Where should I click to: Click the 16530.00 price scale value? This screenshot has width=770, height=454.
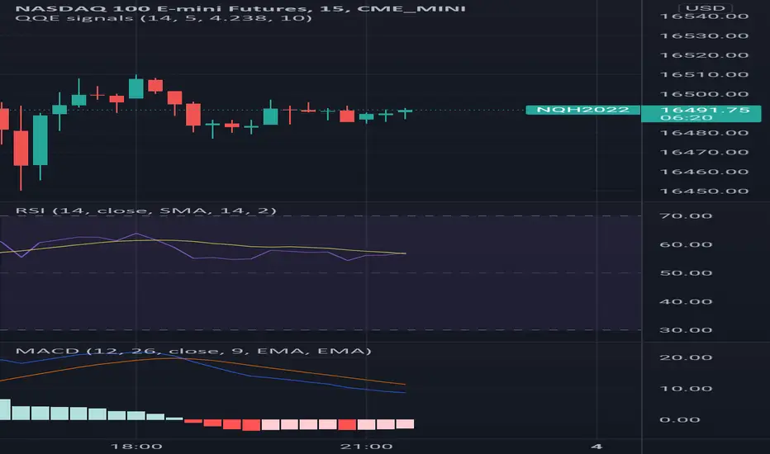704,35
